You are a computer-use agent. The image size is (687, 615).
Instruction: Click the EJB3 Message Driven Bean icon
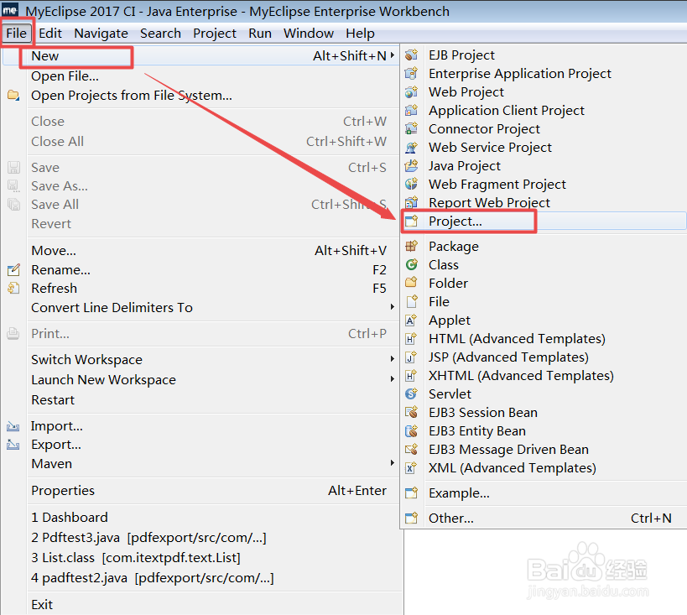[x=411, y=450]
